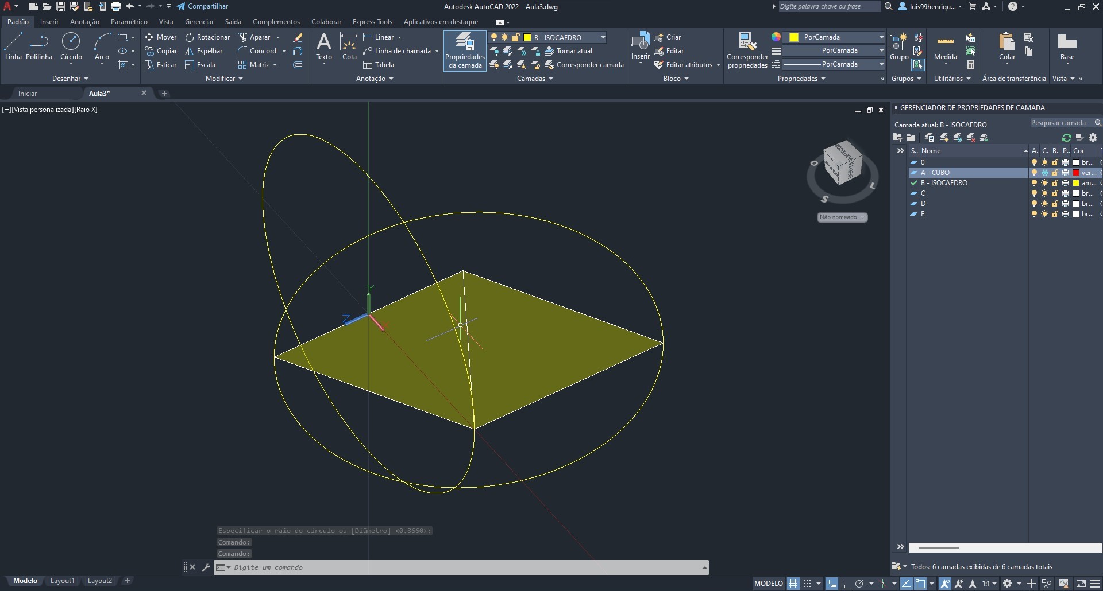Viewport: 1103px width, 591px height.
Task: Select the Texto annotation tool
Action: point(324,46)
